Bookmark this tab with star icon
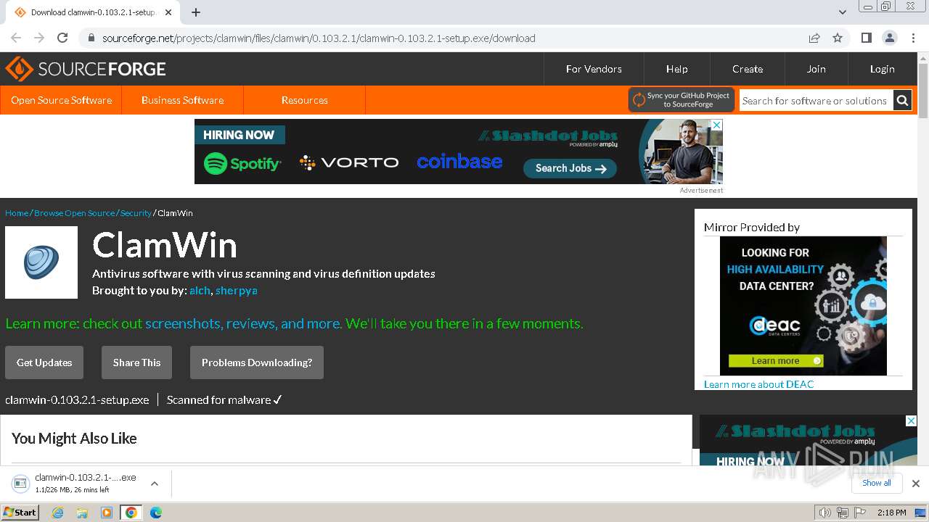Viewport: 929px width, 522px height. [838, 38]
